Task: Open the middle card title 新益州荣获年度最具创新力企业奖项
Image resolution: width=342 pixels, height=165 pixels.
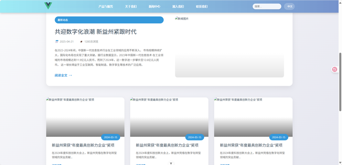Action: coord(167,145)
